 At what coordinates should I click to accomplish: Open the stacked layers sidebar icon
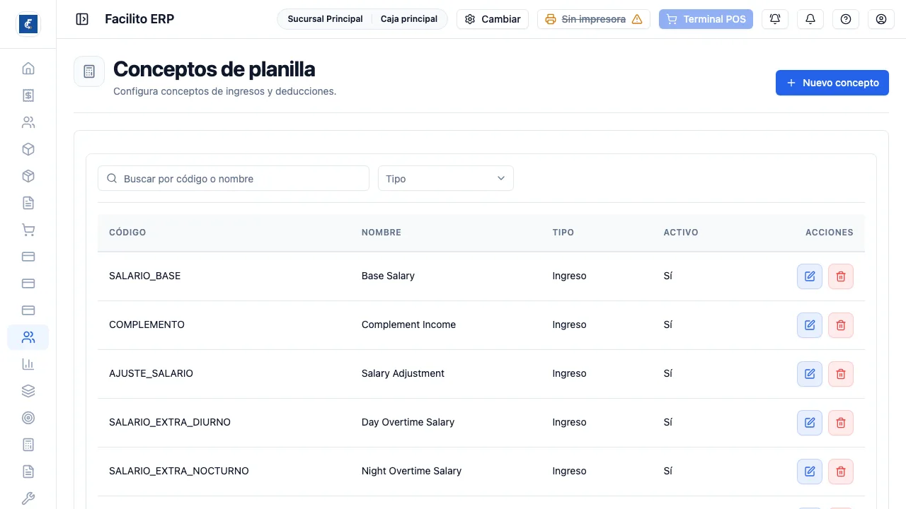28,391
